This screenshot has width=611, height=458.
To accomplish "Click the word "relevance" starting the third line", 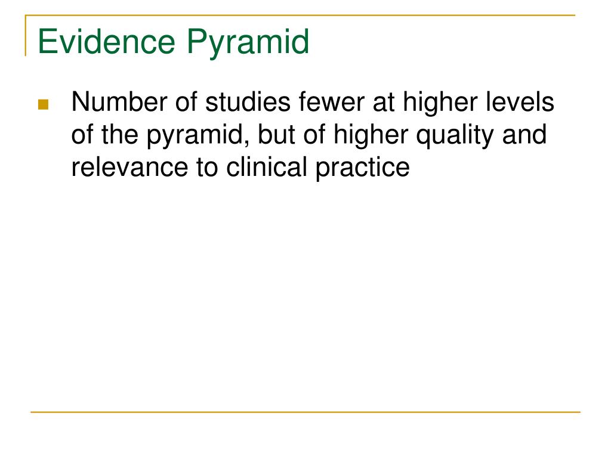I will (129, 168).
